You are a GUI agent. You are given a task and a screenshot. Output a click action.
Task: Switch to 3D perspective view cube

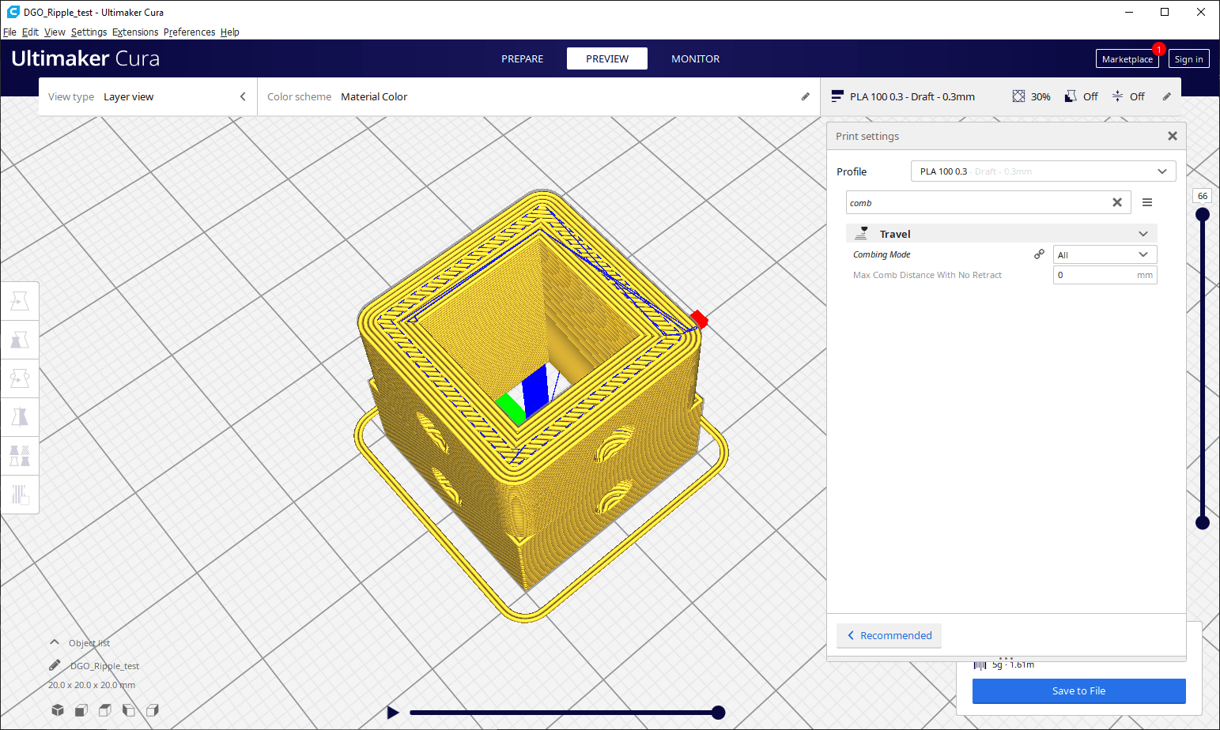58,710
